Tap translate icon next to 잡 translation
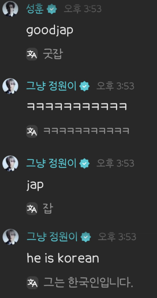The image size is (157, 298). pos(32,209)
